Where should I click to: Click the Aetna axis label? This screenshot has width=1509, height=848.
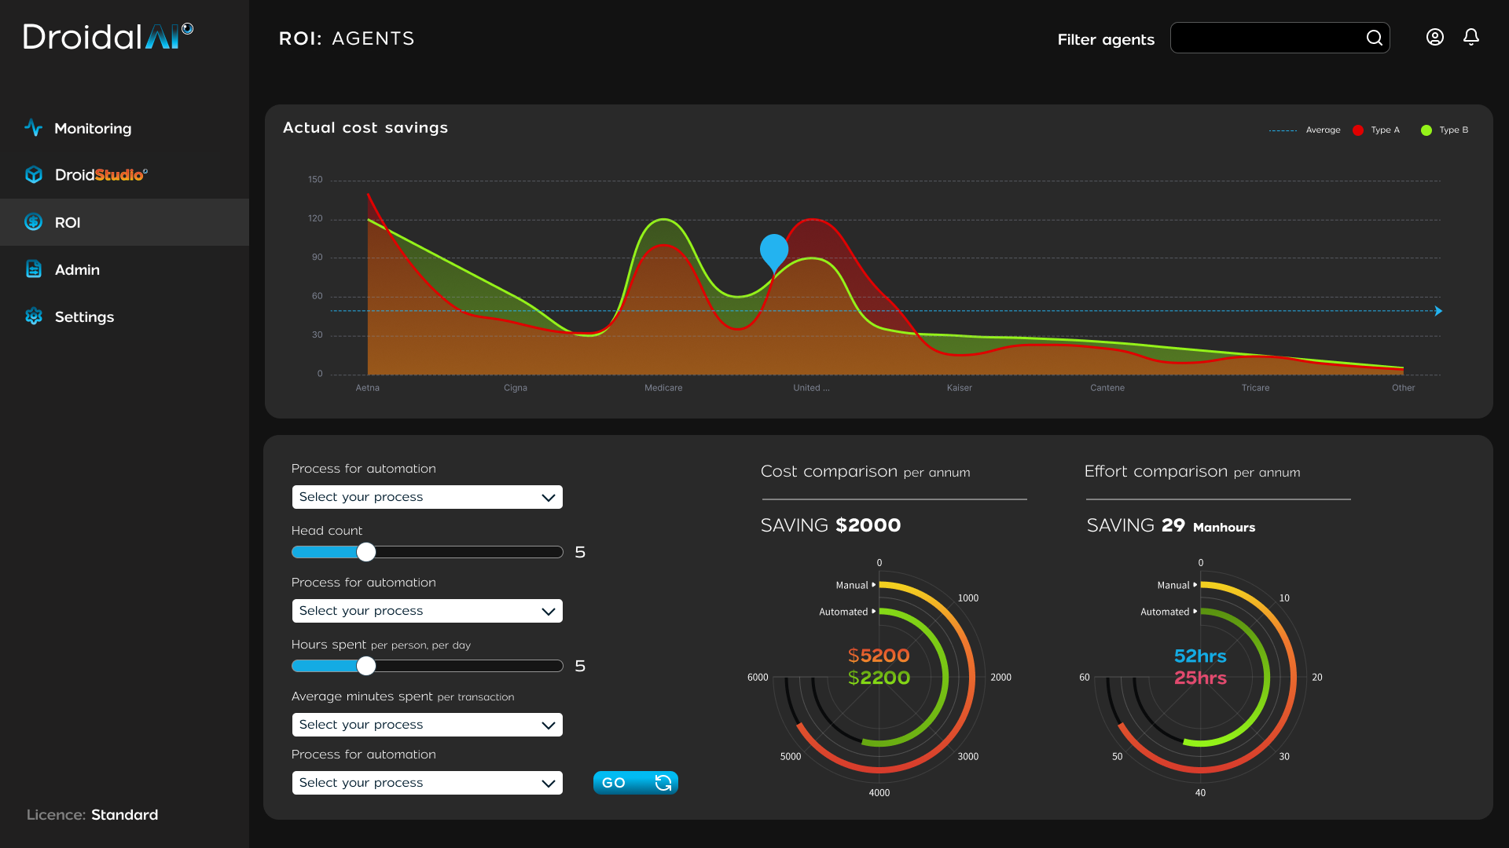pos(367,388)
